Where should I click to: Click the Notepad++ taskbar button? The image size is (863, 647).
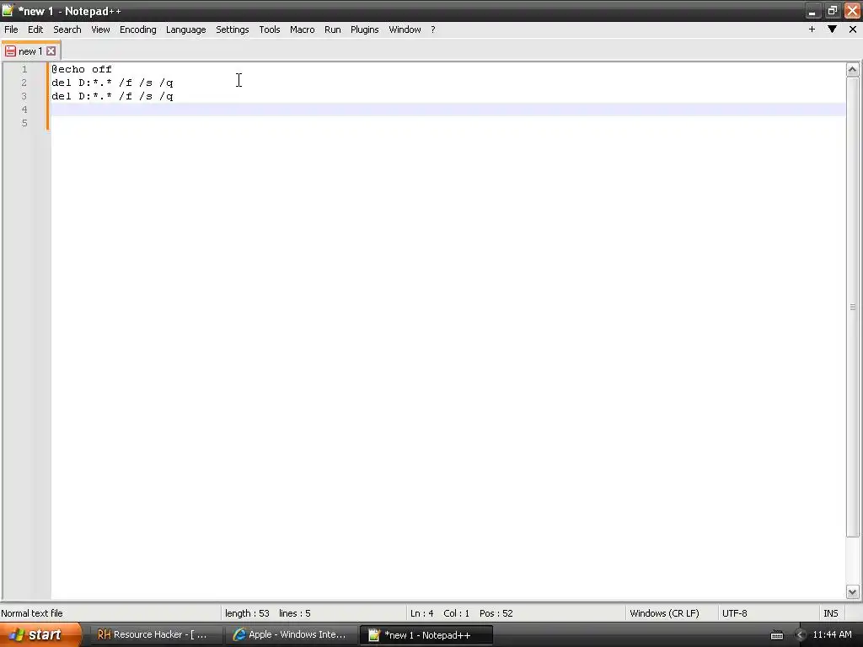click(x=426, y=634)
